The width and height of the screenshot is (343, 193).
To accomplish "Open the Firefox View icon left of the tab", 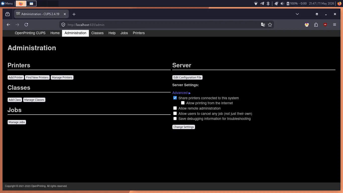I will pos(8,14).
